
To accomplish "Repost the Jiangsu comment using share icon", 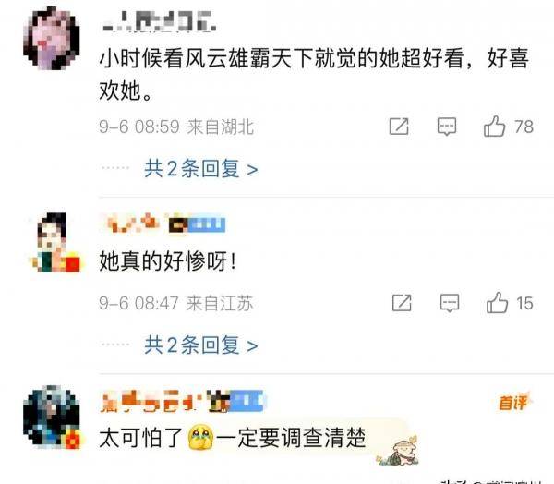I will click(402, 303).
